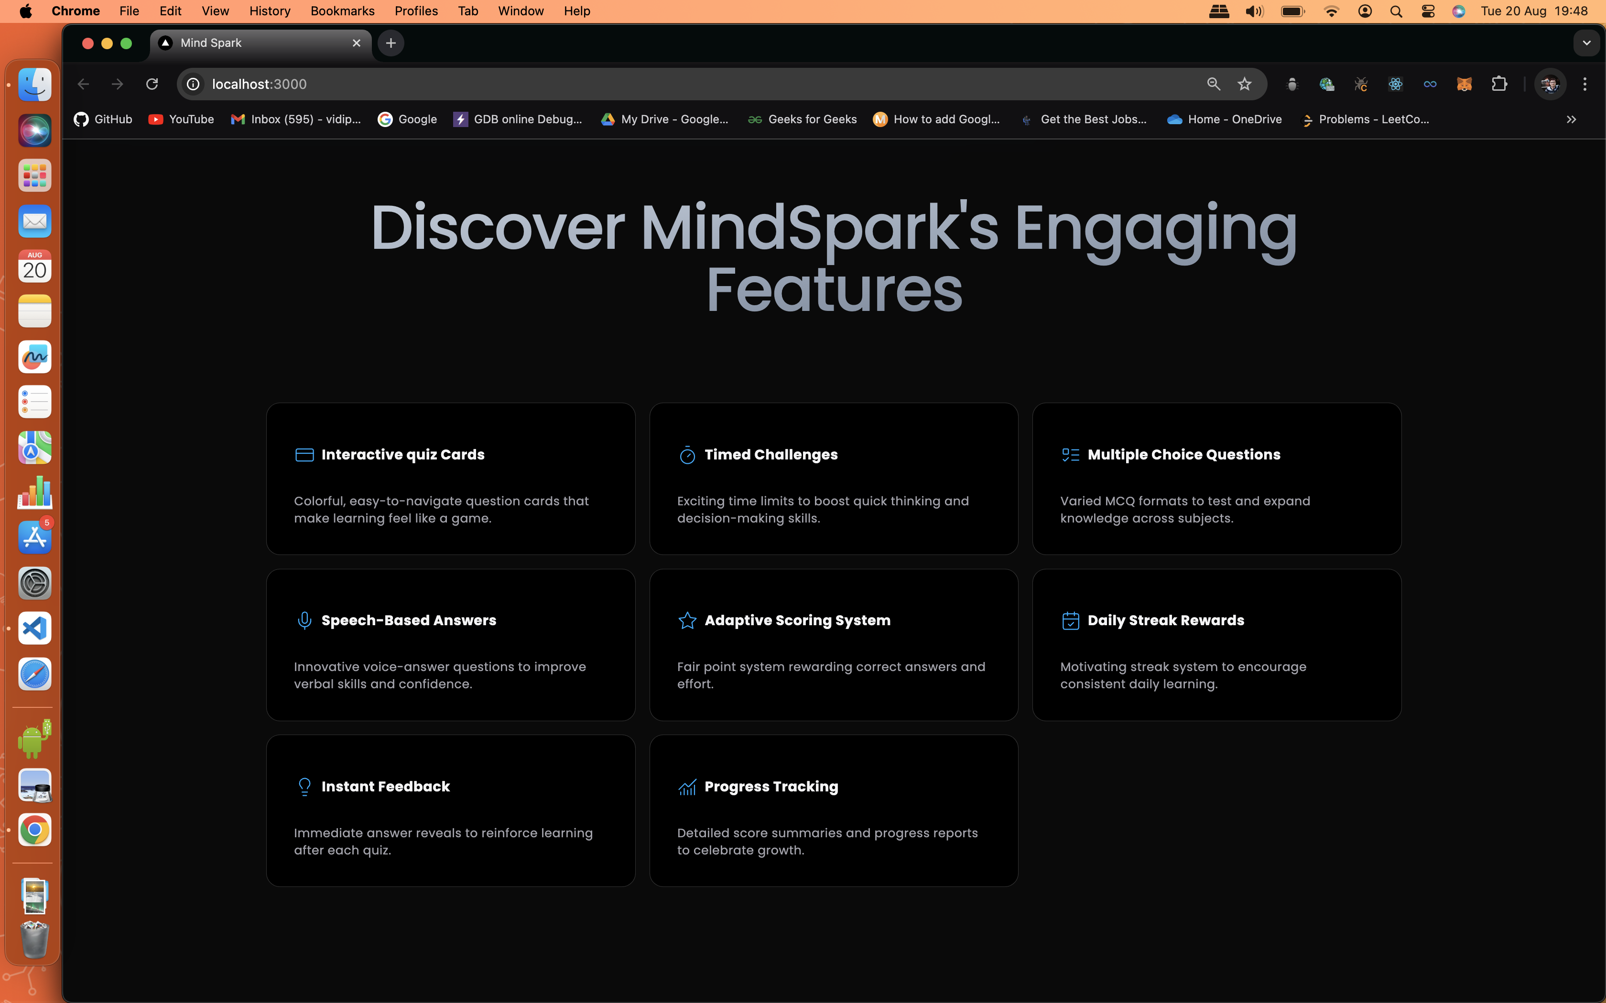Screen dimensions: 1606x1003
Task: Open Geeks for Geeks bookmark
Action: point(802,119)
